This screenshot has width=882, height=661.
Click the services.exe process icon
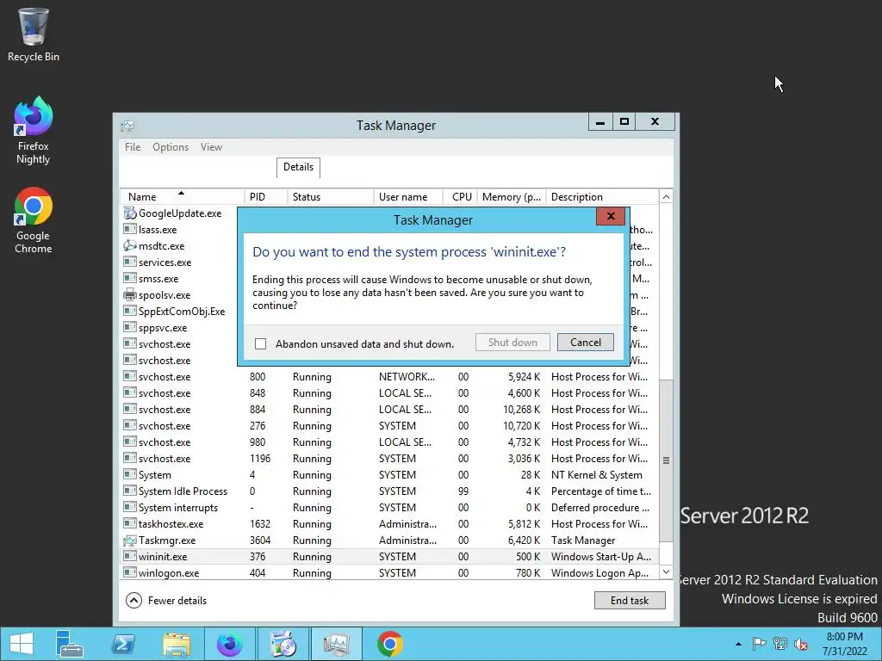pos(130,262)
